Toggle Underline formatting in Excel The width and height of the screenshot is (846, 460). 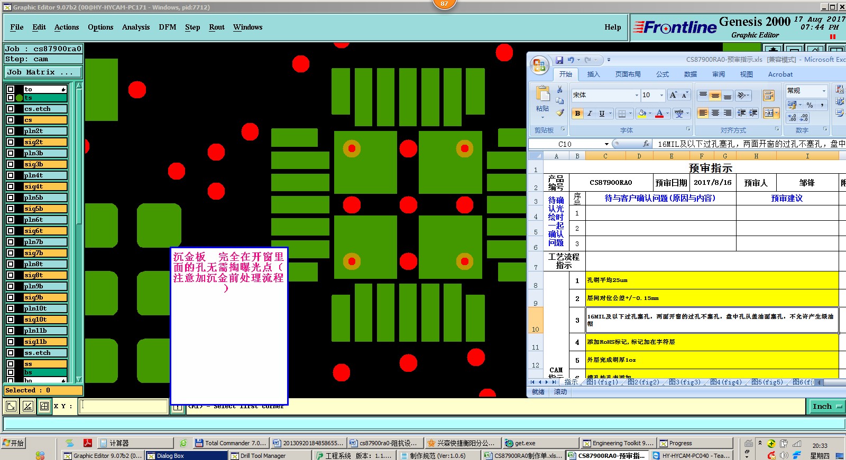click(602, 114)
